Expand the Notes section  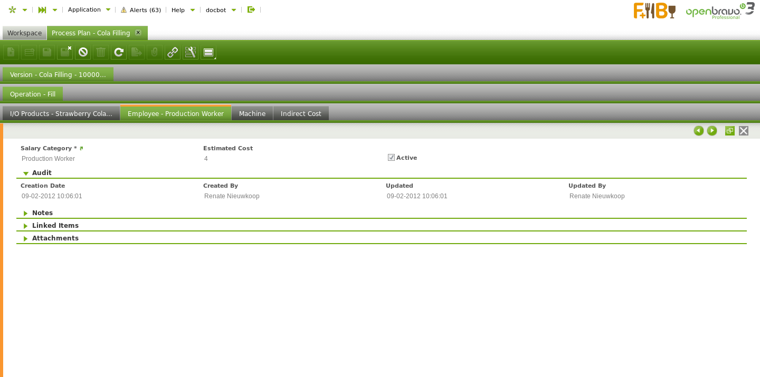tap(26, 213)
